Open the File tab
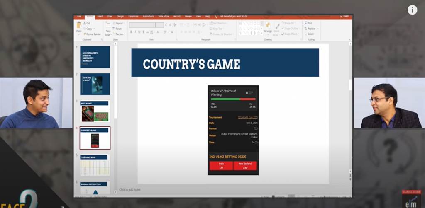The height and width of the screenshot is (208, 425). (x=79, y=17)
